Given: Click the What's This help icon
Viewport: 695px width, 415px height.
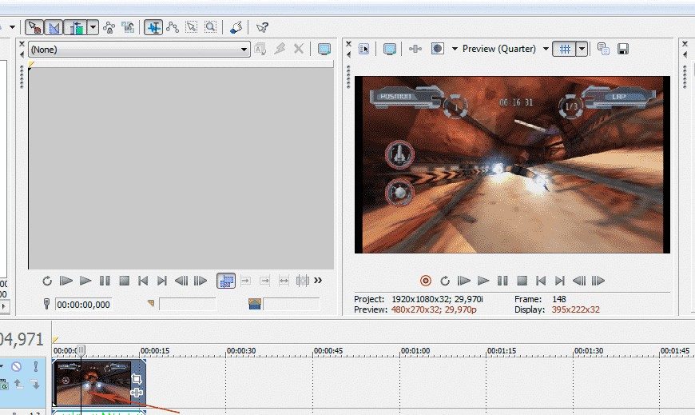Looking at the screenshot, I should tap(262, 27).
